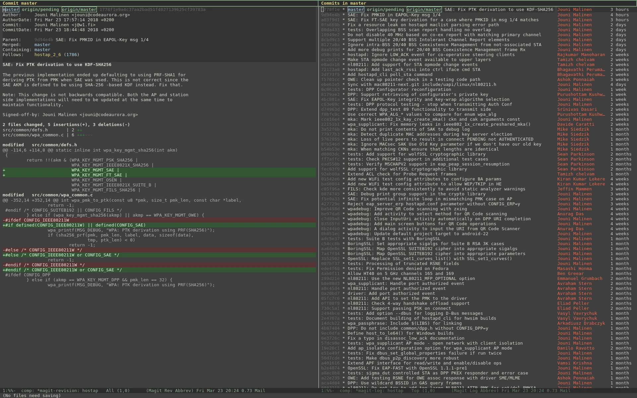
Task: Click the origin/master ref label in log
Action: pos(424,10)
